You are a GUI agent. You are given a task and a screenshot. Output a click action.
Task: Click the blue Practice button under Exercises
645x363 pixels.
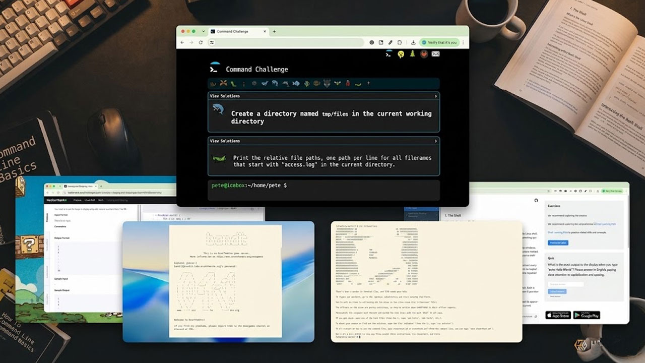pyautogui.click(x=558, y=243)
